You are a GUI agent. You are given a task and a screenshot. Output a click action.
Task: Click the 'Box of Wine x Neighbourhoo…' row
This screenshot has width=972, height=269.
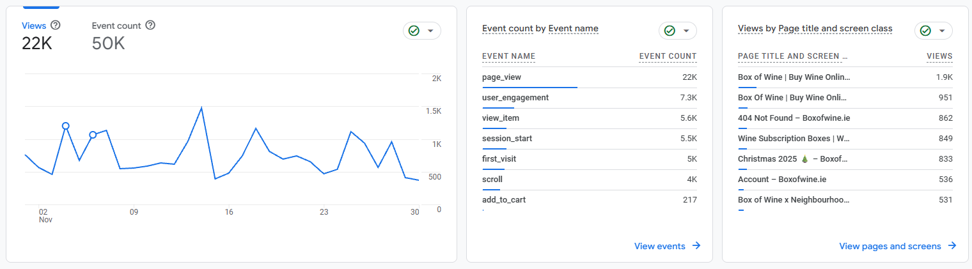coord(845,200)
